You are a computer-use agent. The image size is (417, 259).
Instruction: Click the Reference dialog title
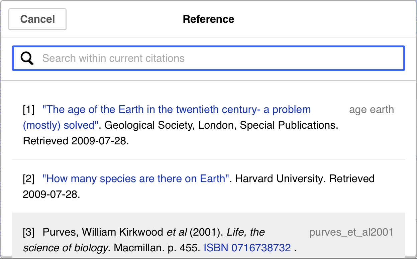tap(208, 19)
